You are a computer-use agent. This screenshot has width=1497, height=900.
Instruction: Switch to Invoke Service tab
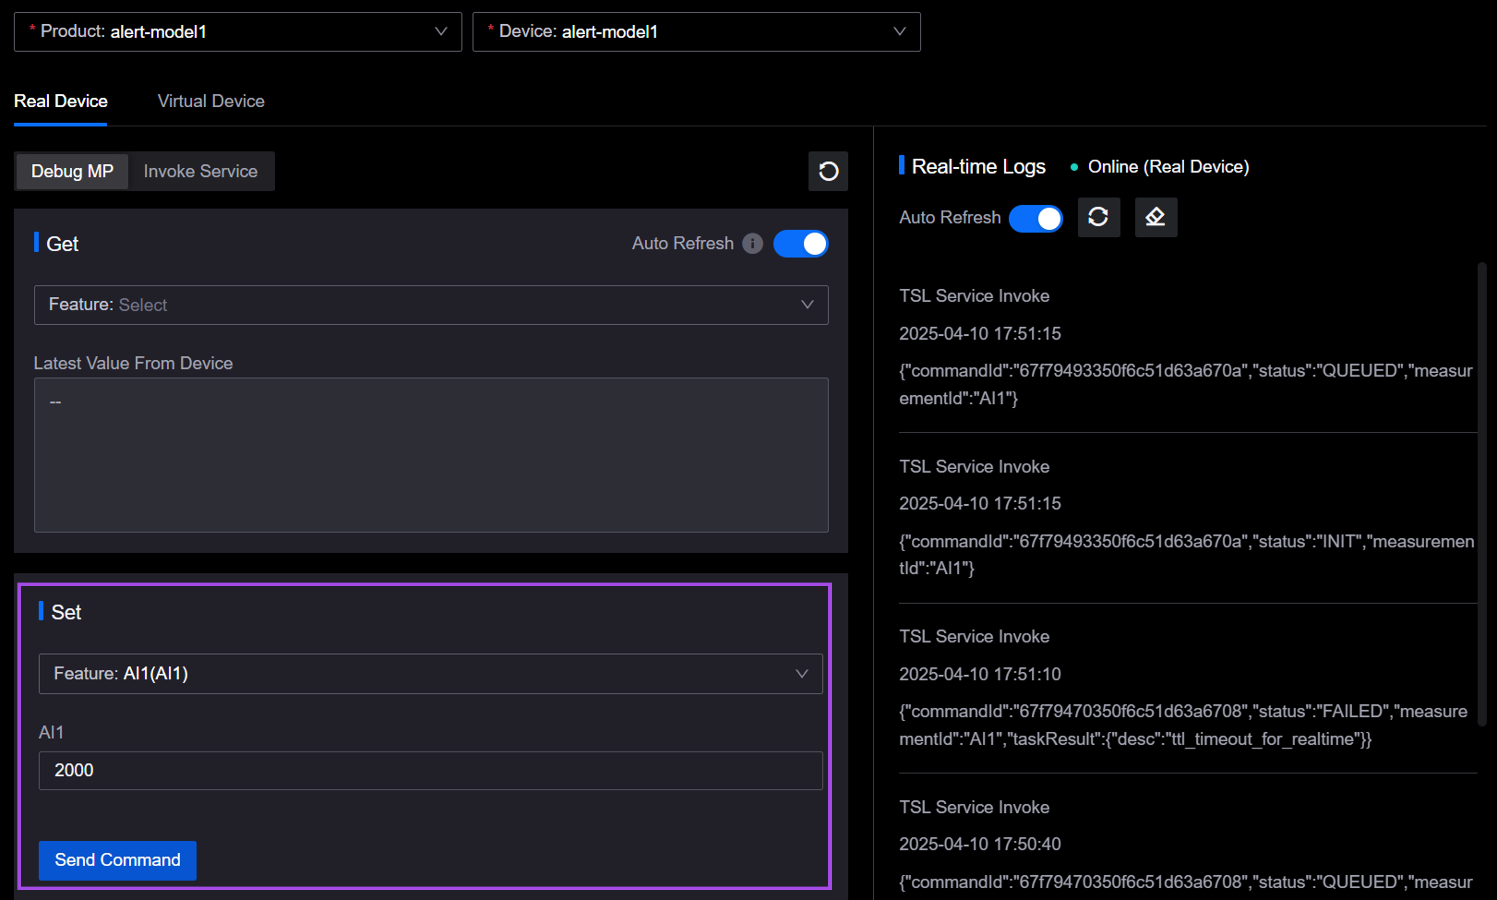click(200, 172)
